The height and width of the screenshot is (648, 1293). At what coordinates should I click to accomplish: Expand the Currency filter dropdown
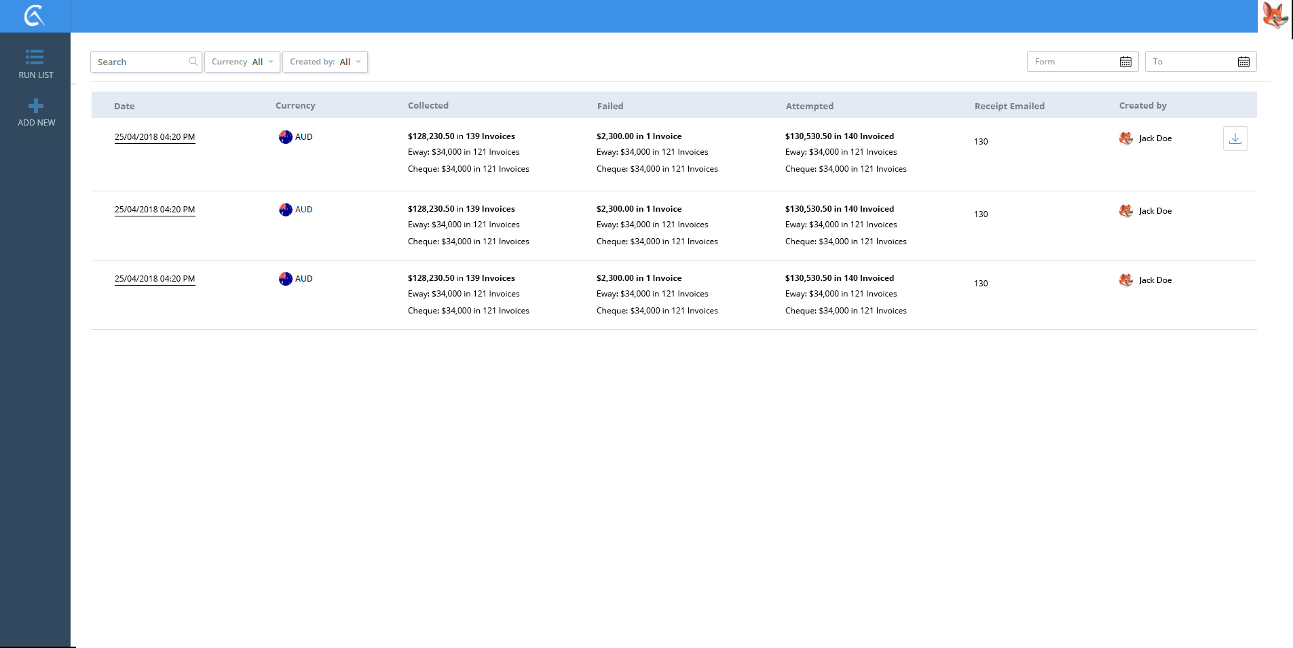click(242, 62)
